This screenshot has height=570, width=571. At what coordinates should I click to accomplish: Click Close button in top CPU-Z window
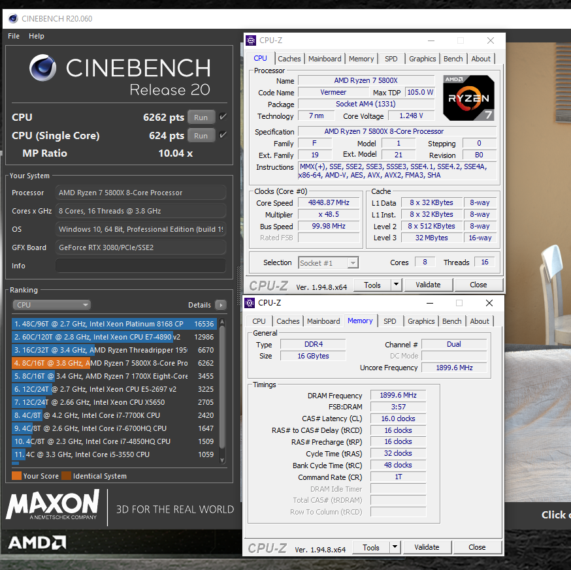point(478,285)
